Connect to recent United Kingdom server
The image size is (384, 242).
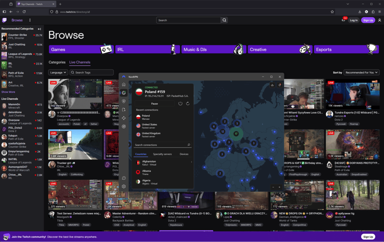pos(162,135)
